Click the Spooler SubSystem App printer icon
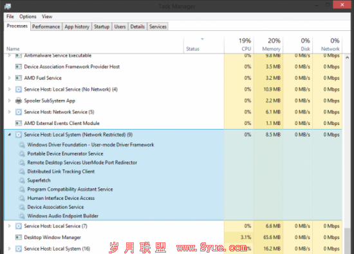Screen dimensions: 354x254 [19, 101]
